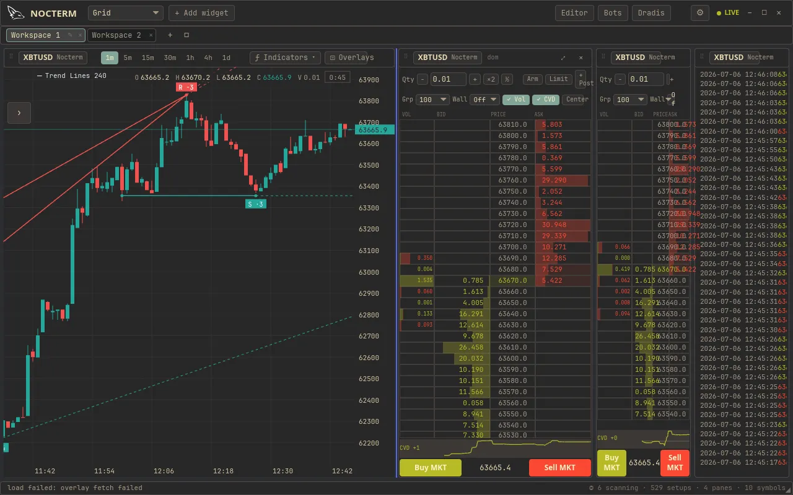This screenshot has width=793, height=495.
Task: Click the R·3 resistance marker on chart
Action: click(x=186, y=87)
